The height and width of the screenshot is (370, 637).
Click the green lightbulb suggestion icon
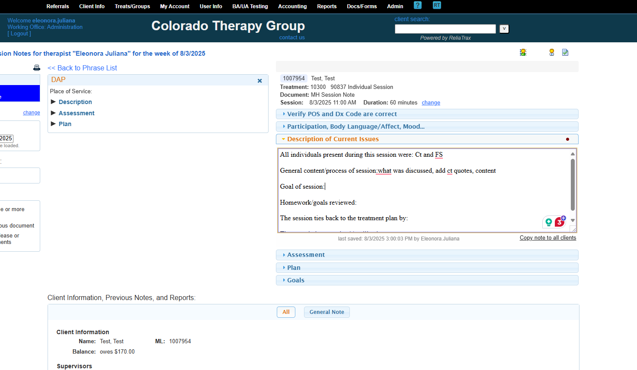click(548, 222)
